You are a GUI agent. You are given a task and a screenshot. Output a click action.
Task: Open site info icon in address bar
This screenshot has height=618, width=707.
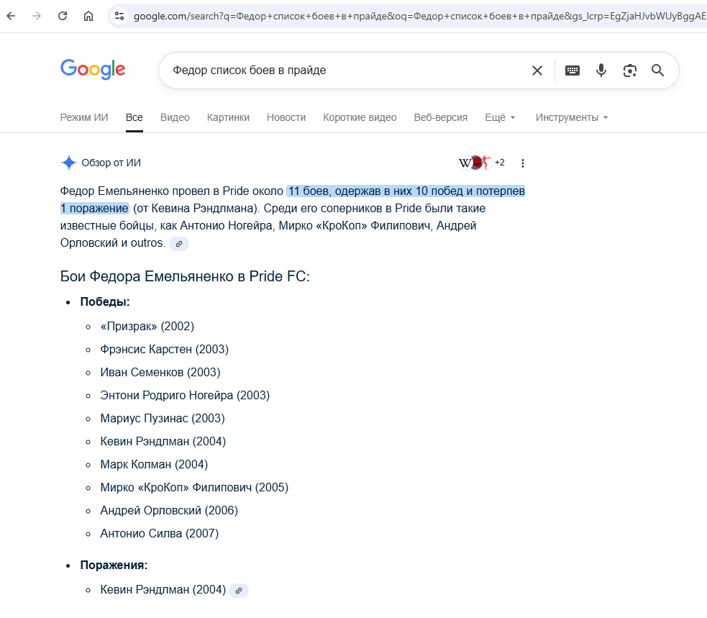119,17
